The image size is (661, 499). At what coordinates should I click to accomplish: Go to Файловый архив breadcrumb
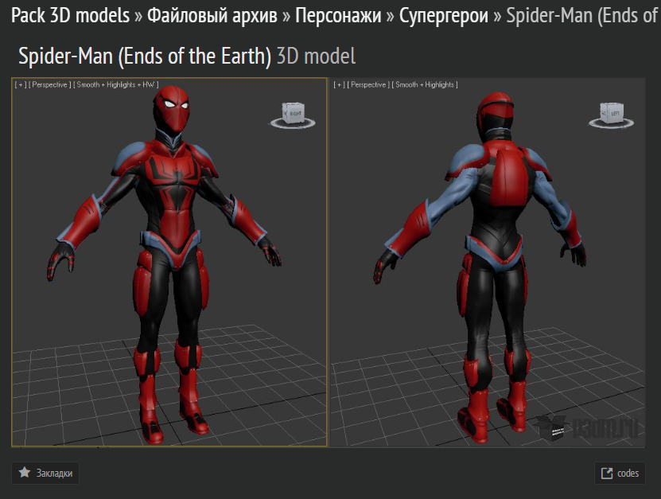[212, 16]
